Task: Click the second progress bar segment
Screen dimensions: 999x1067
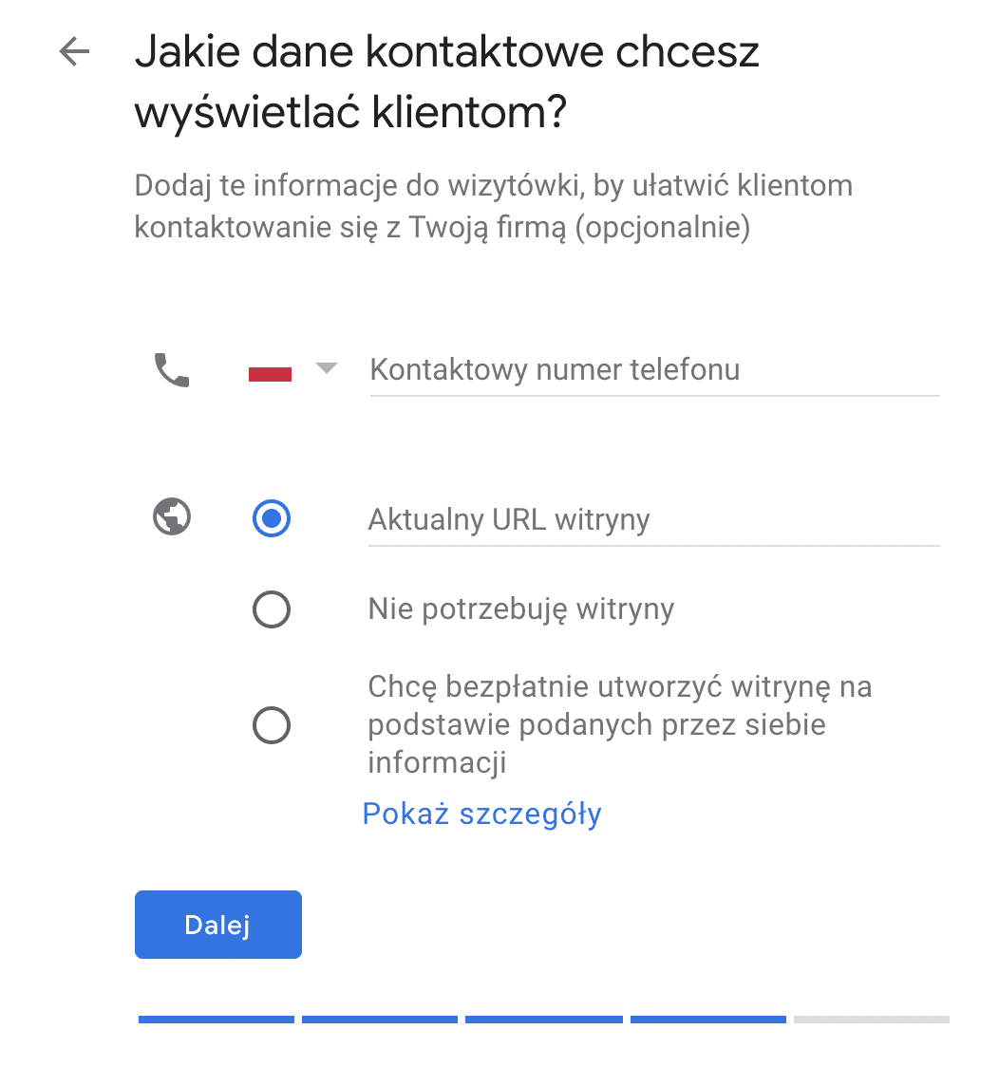Action: click(380, 1020)
